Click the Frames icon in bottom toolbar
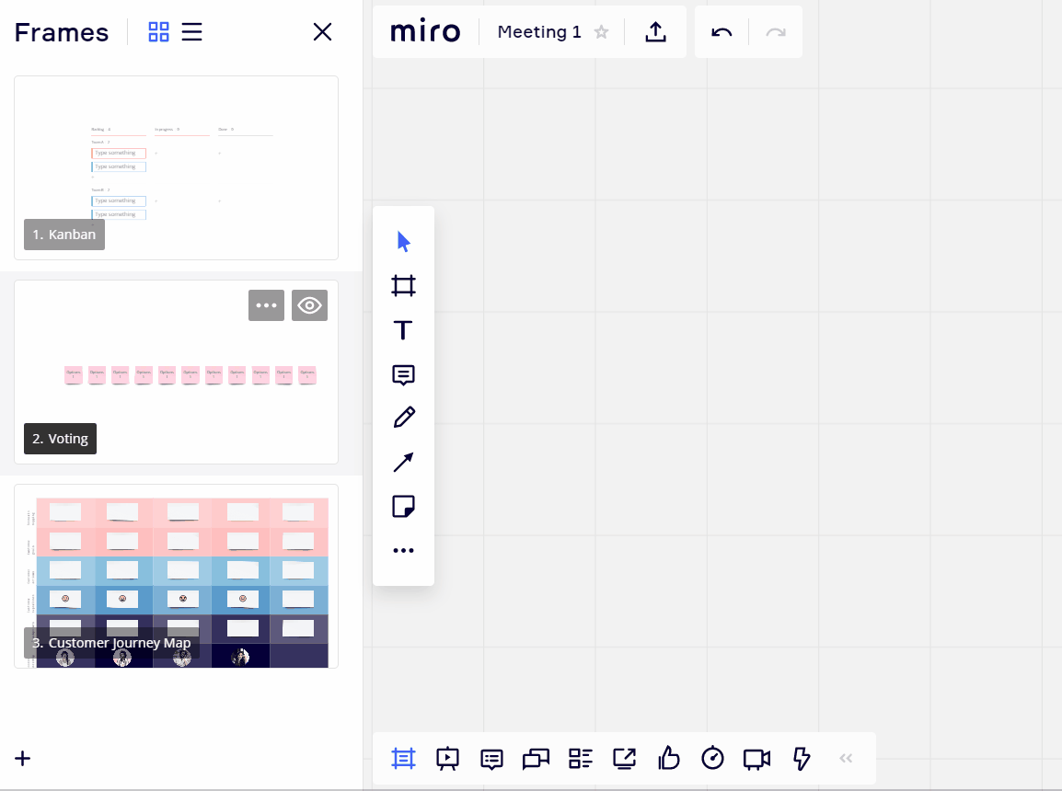Viewport: 1062px width, 791px height. pyautogui.click(x=403, y=759)
